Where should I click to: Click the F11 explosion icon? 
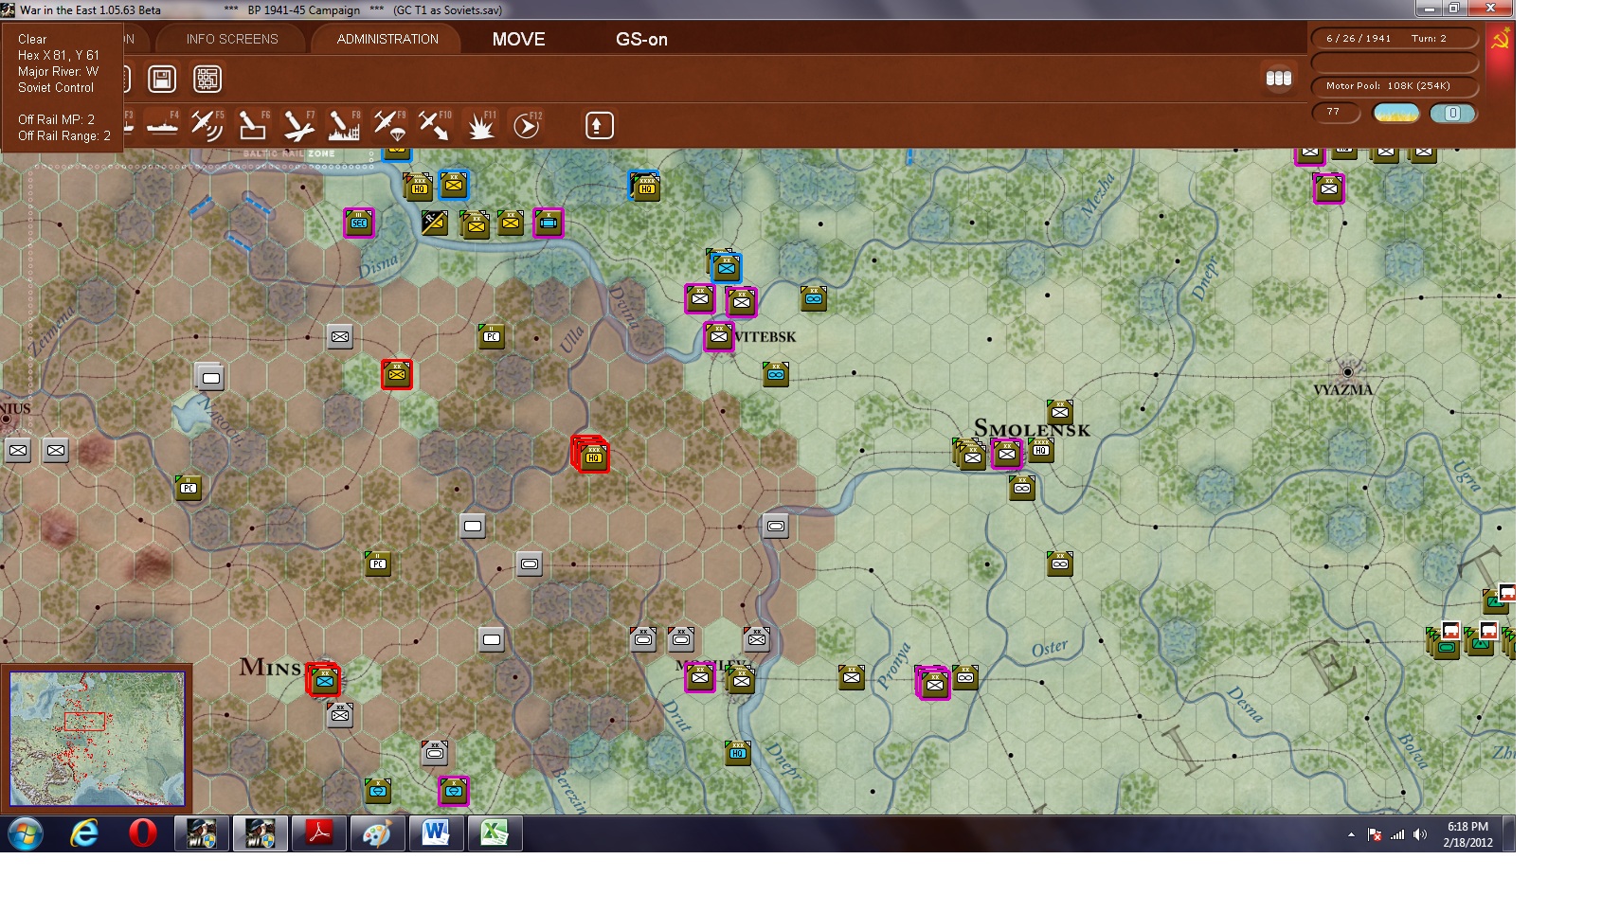480,125
